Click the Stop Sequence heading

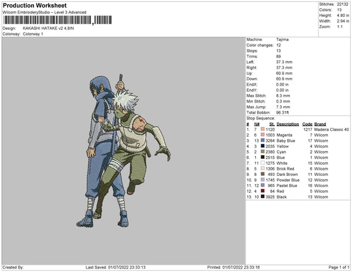[262, 118]
